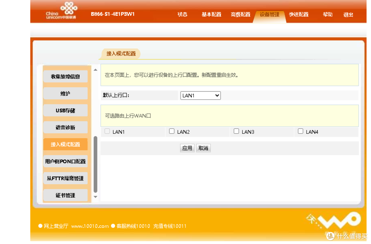
Task: Check the LAN2 checkbox
Action: tap(172, 131)
